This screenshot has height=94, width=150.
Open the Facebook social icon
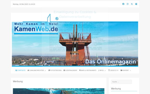pyautogui.click(x=123, y=4)
